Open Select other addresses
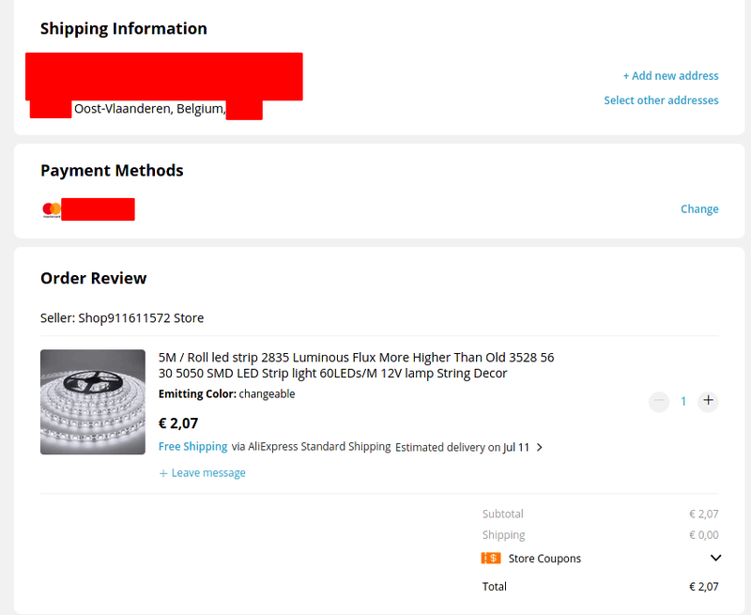 point(661,100)
